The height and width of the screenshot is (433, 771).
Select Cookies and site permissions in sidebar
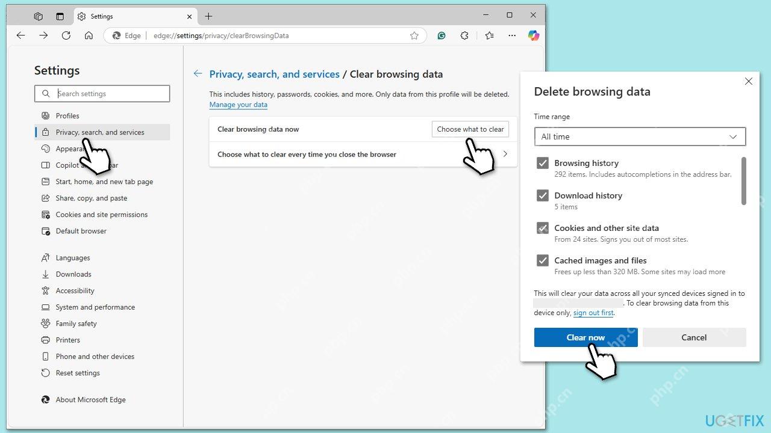101,214
